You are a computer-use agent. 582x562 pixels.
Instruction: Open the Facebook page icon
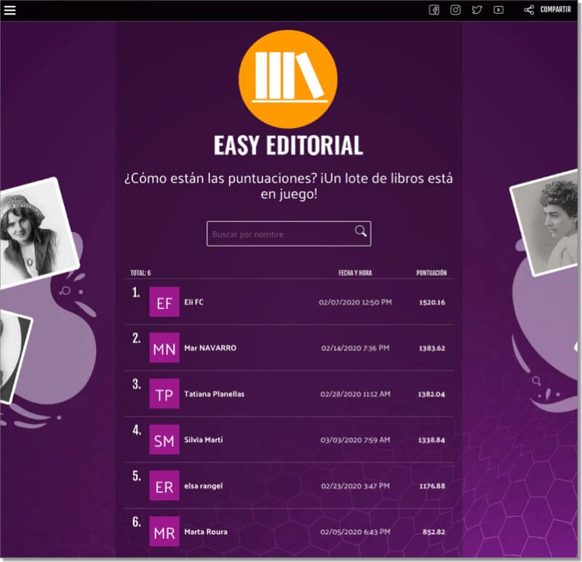coord(434,10)
